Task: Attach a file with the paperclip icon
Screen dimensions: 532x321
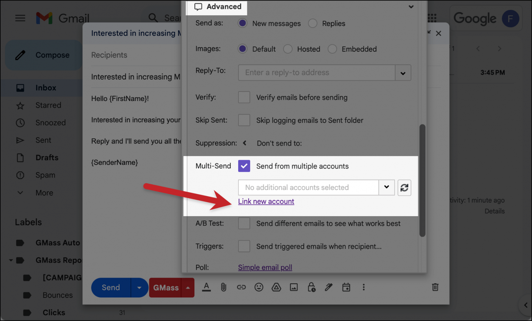Action: pos(224,287)
